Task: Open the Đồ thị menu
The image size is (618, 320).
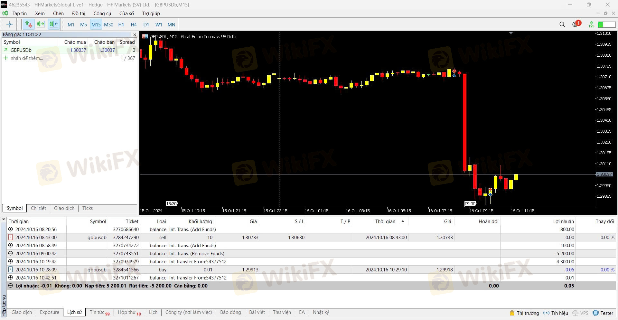Action: tap(79, 13)
